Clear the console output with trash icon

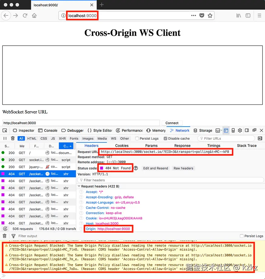tap(5, 236)
